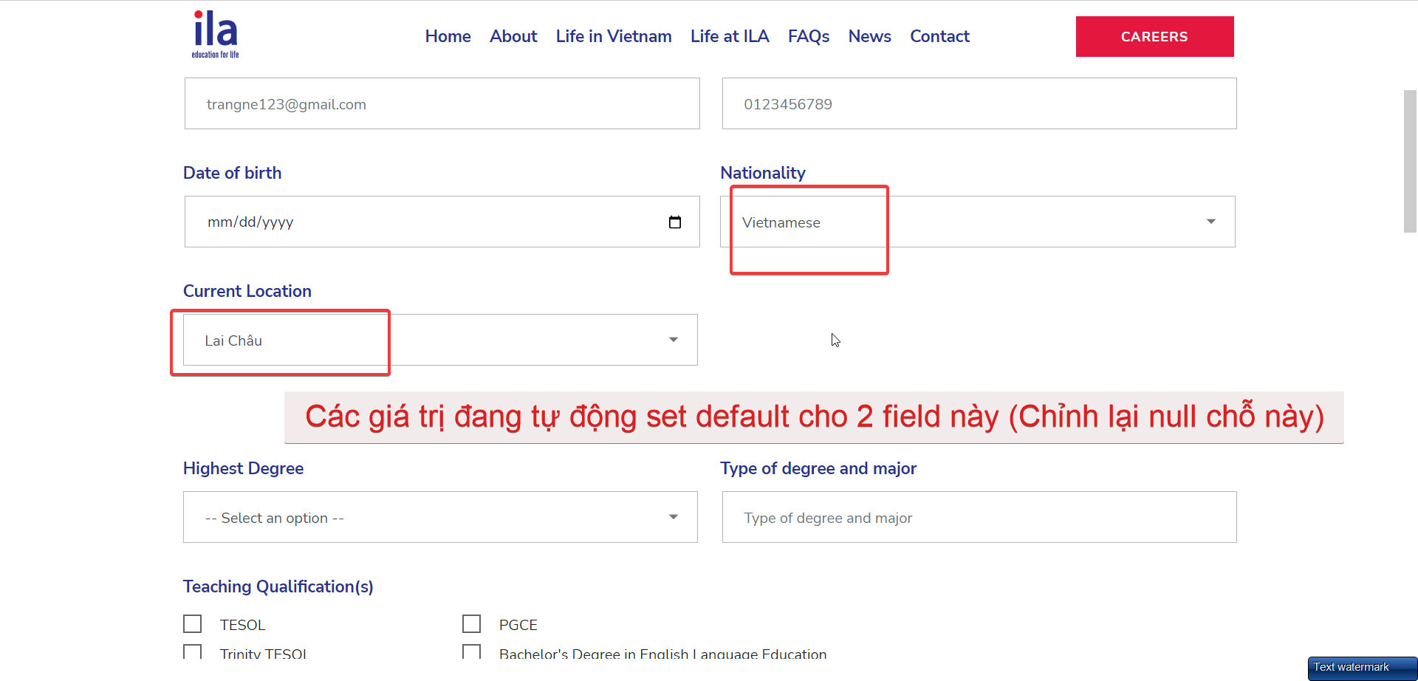Click the red CAREERS button
Screen dimensions: 1418x681
tap(1154, 36)
